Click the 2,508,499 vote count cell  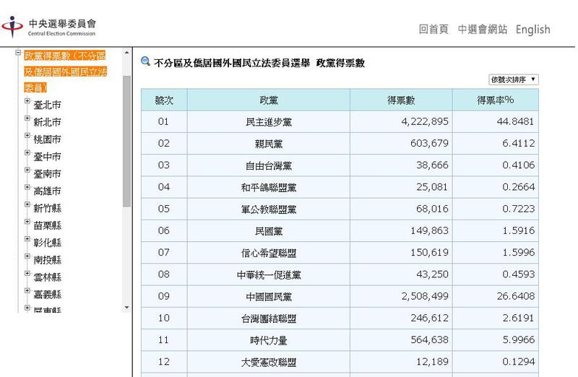coord(401,296)
